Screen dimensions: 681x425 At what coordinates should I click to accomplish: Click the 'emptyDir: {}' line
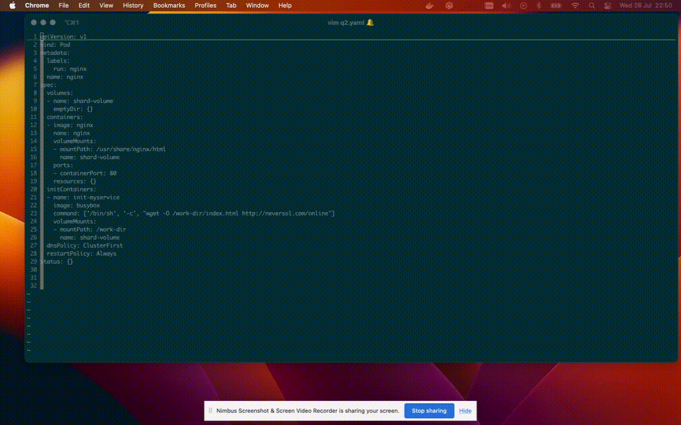(73, 109)
